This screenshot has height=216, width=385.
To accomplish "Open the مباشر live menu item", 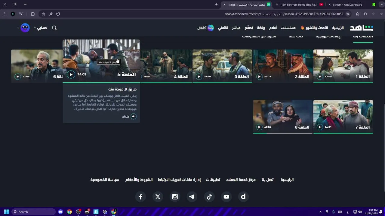I will [x=236, y=28].
